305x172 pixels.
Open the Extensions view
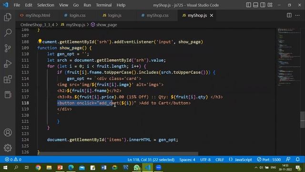point(8,79)
